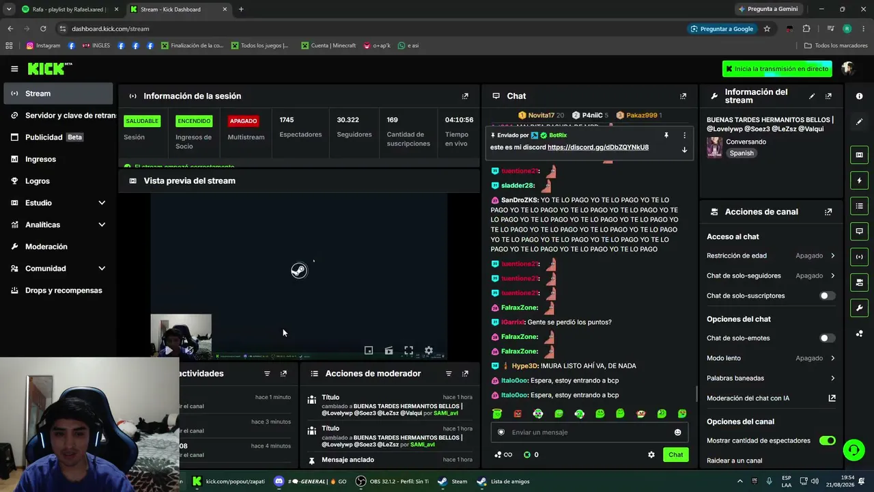This screenshot has height=492, width=874.
Task: Filter the Acciones de moderador list
Action: click(x=449, y=374)
